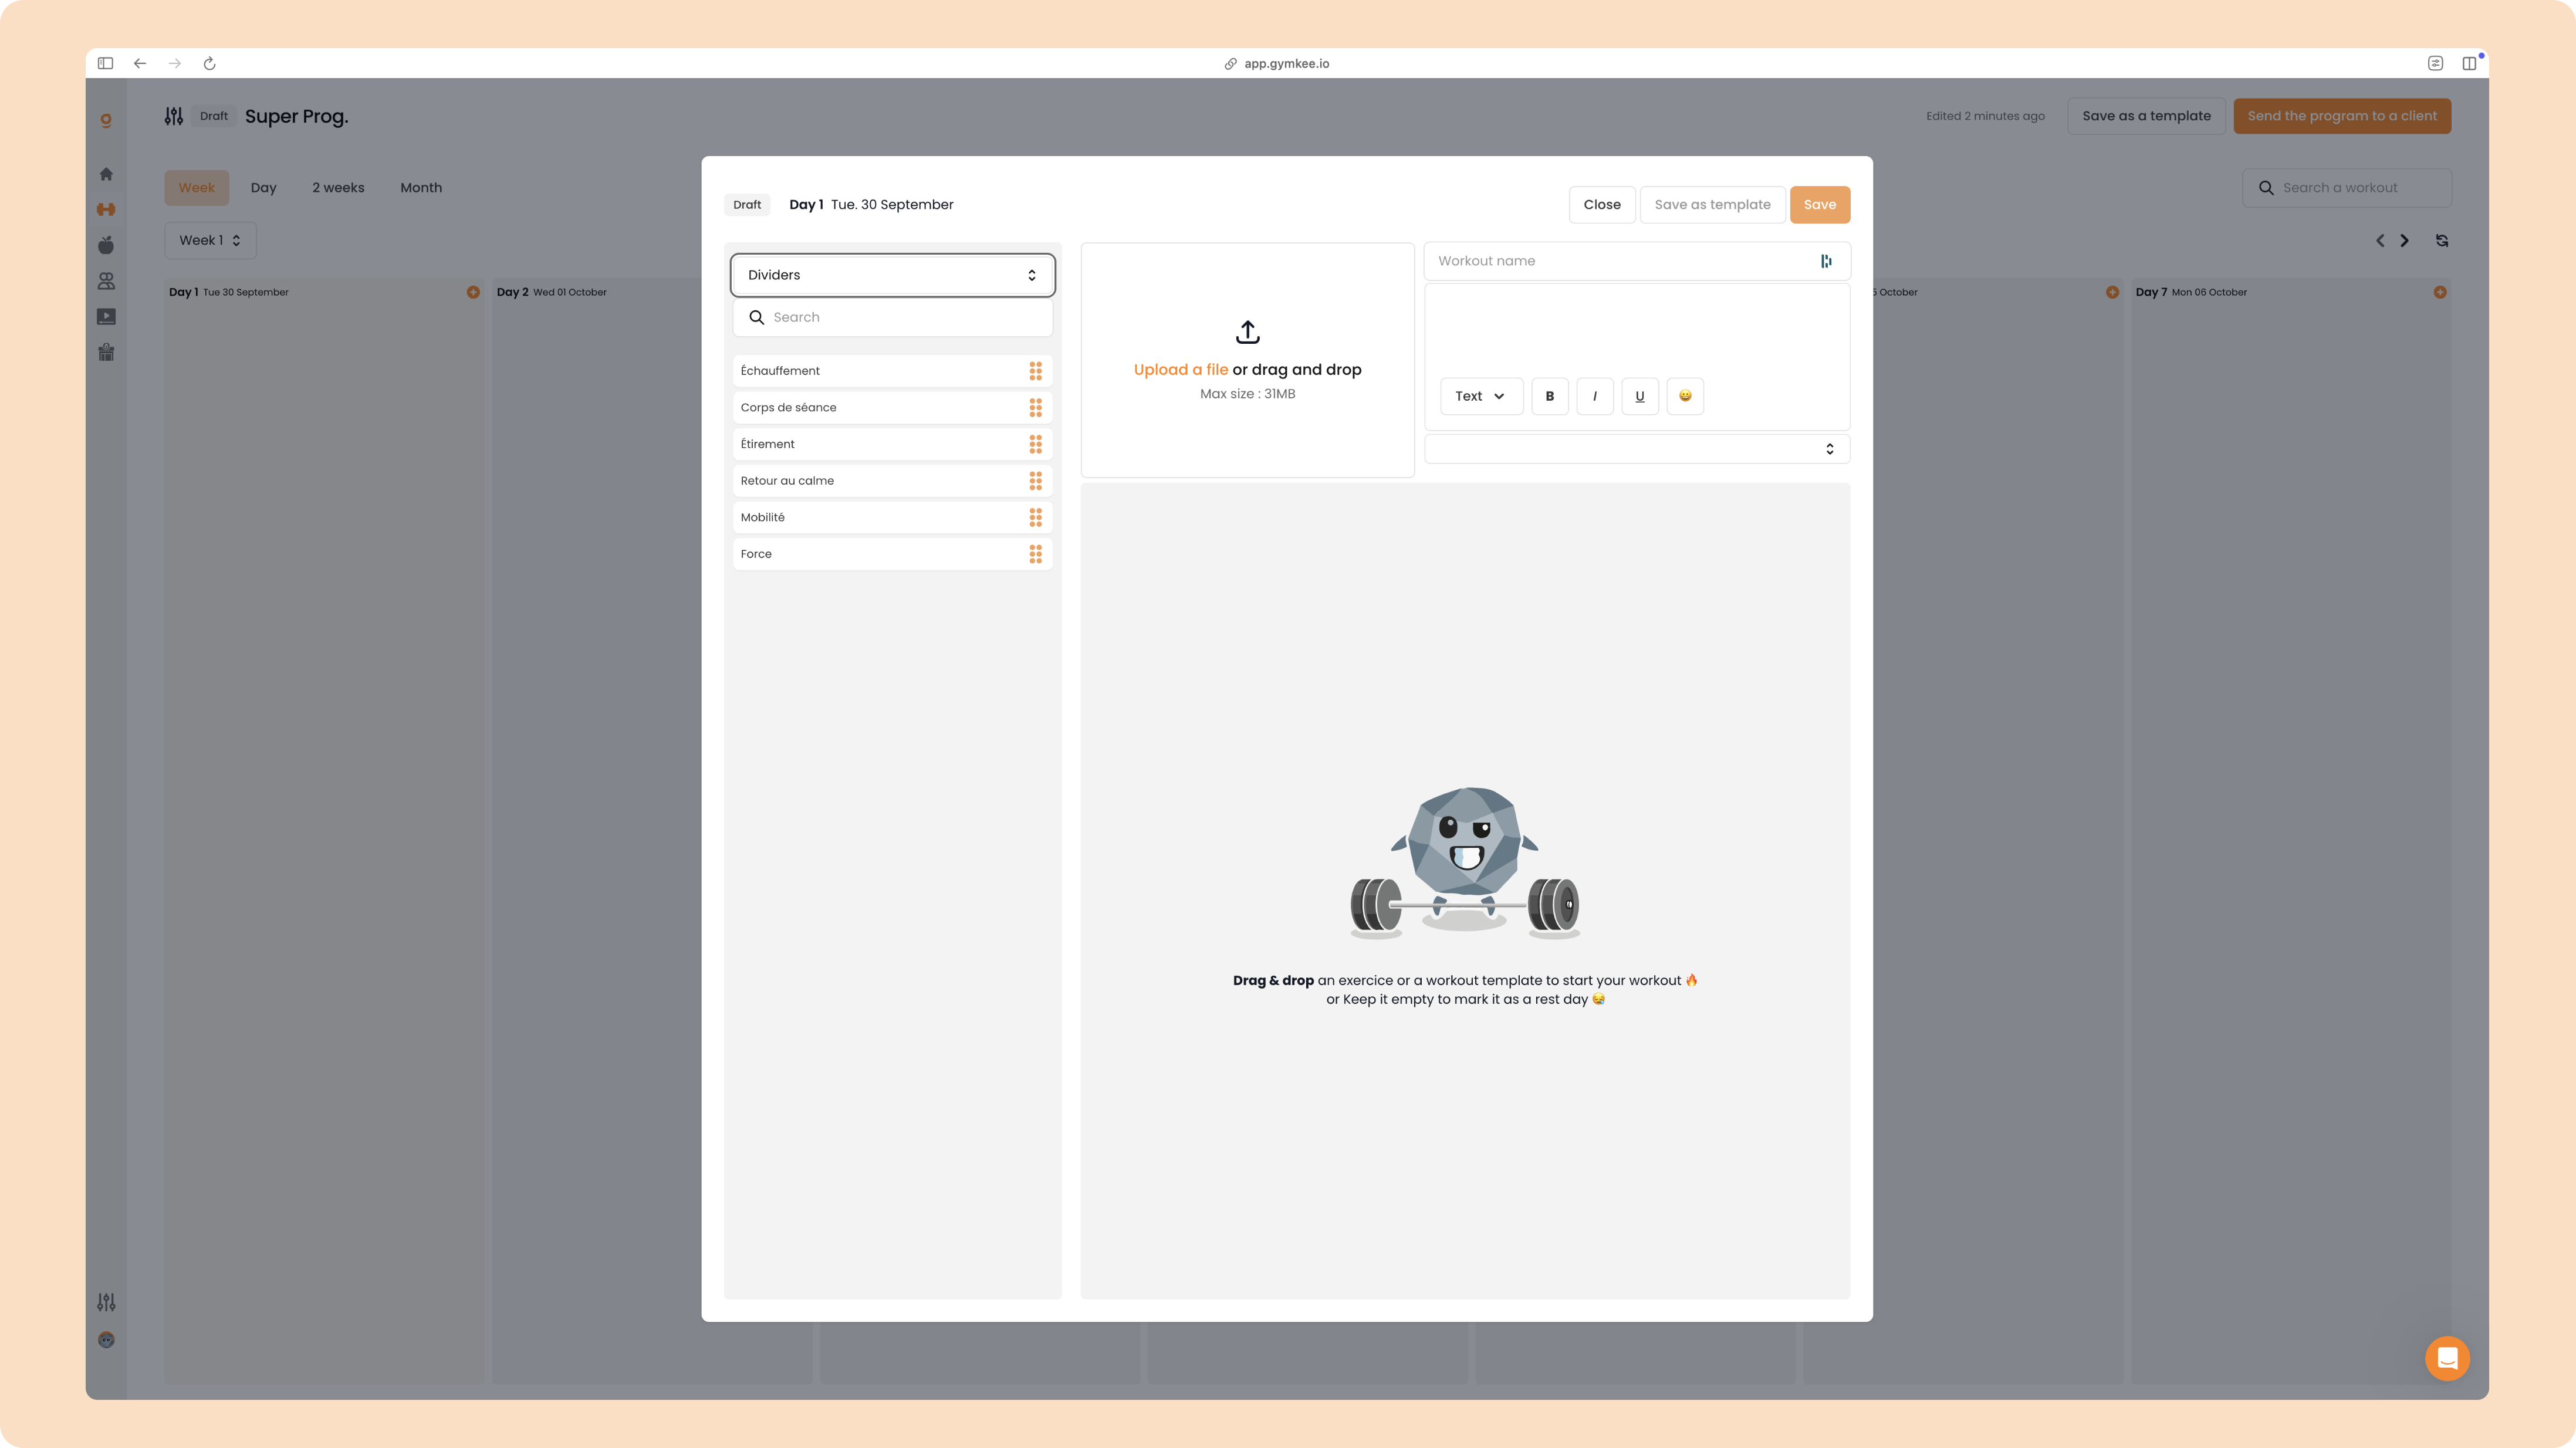Select the Échauffement divider
2576x1448 pixels.
pos(892,371)
